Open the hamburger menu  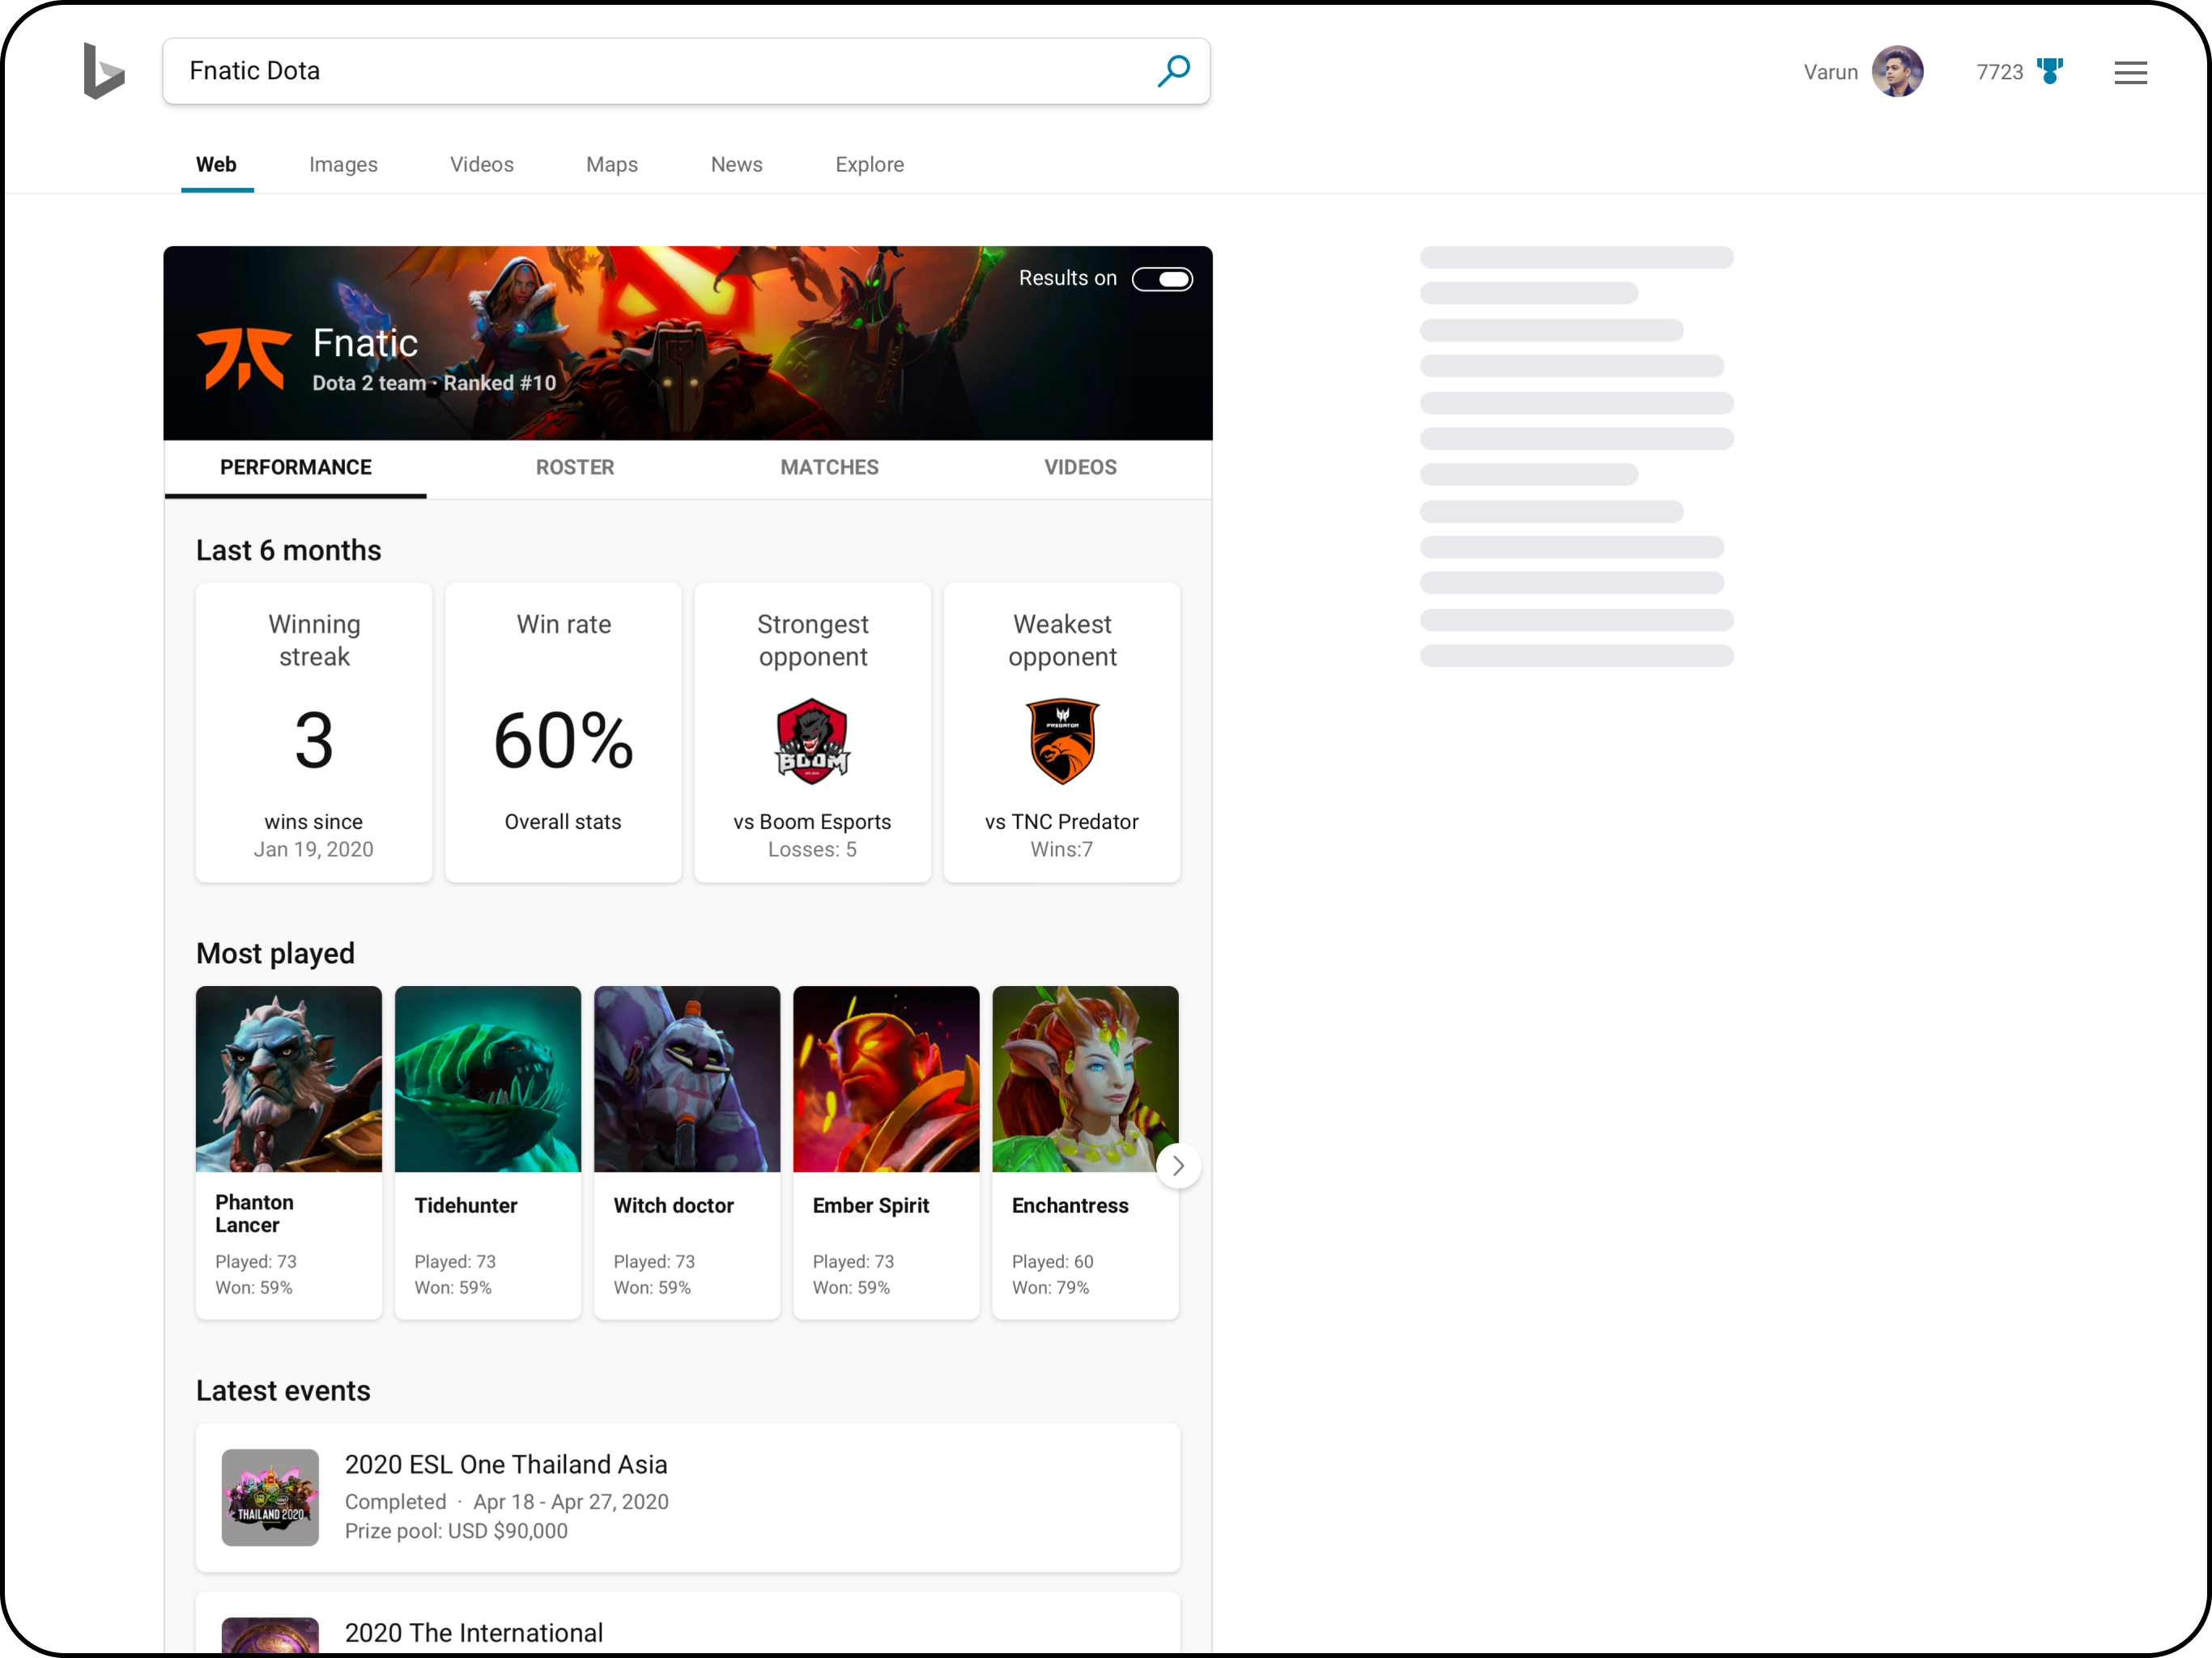pyautogui.click(x=2130, y=72)
